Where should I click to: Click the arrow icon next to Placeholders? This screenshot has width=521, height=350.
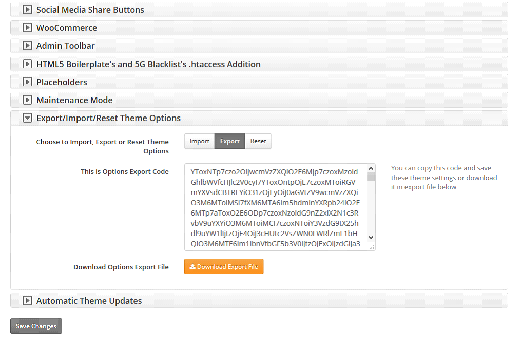(x=27, y=82)
